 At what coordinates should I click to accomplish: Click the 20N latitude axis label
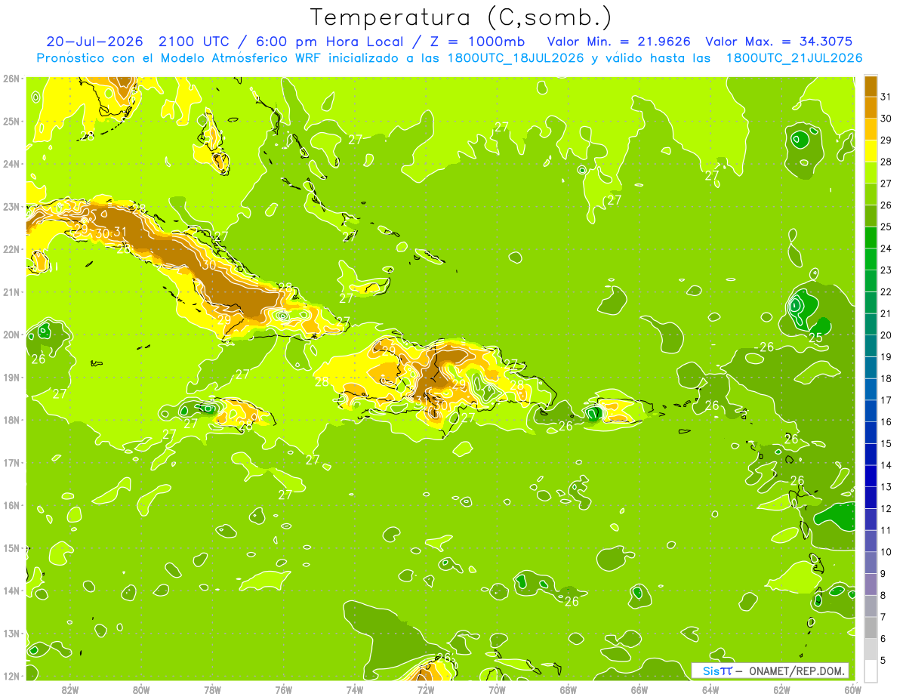tap(11, 335)
